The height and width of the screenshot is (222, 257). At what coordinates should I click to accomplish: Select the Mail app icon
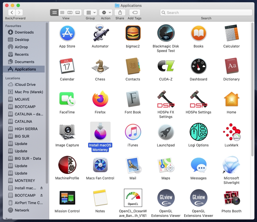pos(133,165)
